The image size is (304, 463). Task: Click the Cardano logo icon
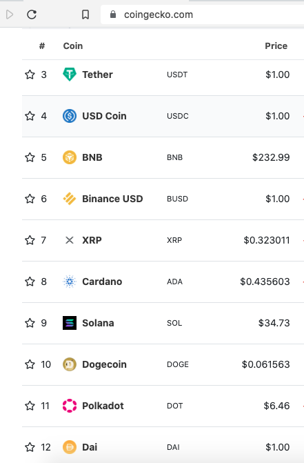tap(70, 282)
